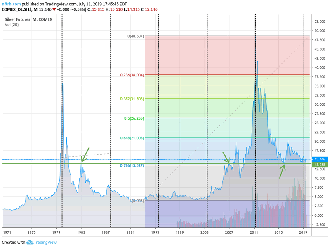Viewport: 330px width, 248px height.
Task: Click the H:15.510 high value
Action: click(x=114, y=9)
